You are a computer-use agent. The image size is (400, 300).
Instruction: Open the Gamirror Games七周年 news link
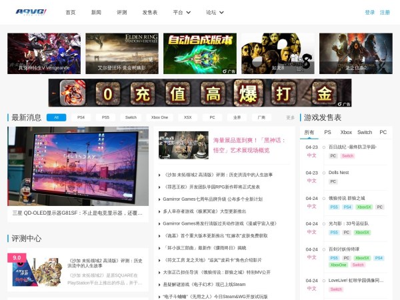point(213,199)
